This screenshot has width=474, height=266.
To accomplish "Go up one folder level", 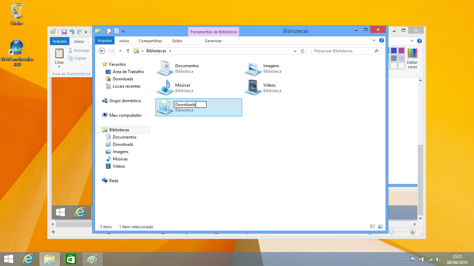I will (128, 51).
